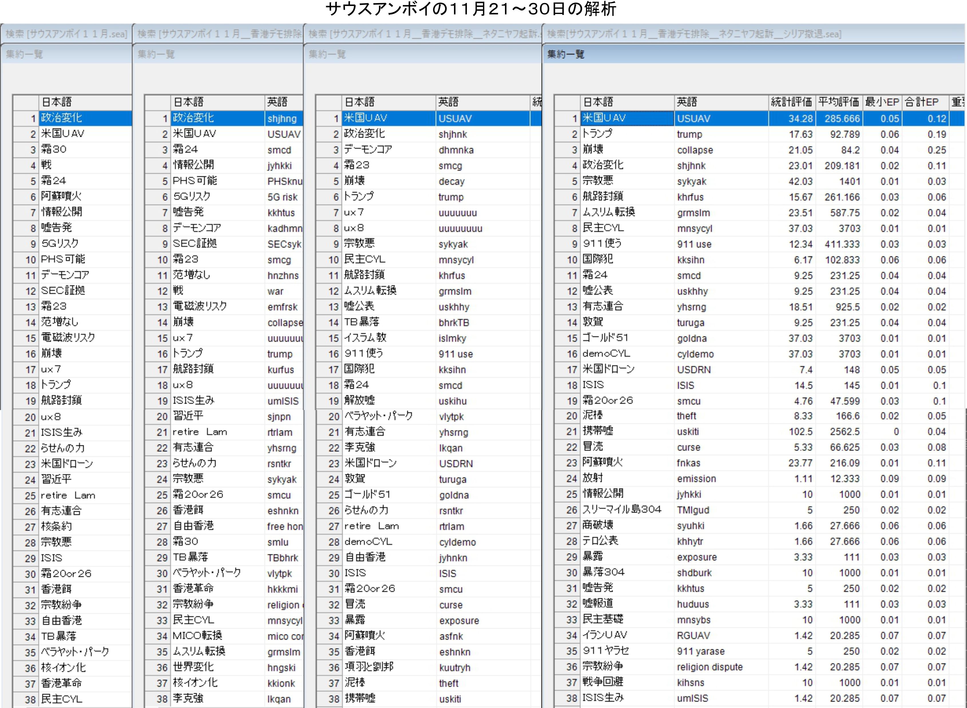967x708 pixels.
Task: Activate the fourth window titled シリア撤退.sea
Action: pos(695,34)
